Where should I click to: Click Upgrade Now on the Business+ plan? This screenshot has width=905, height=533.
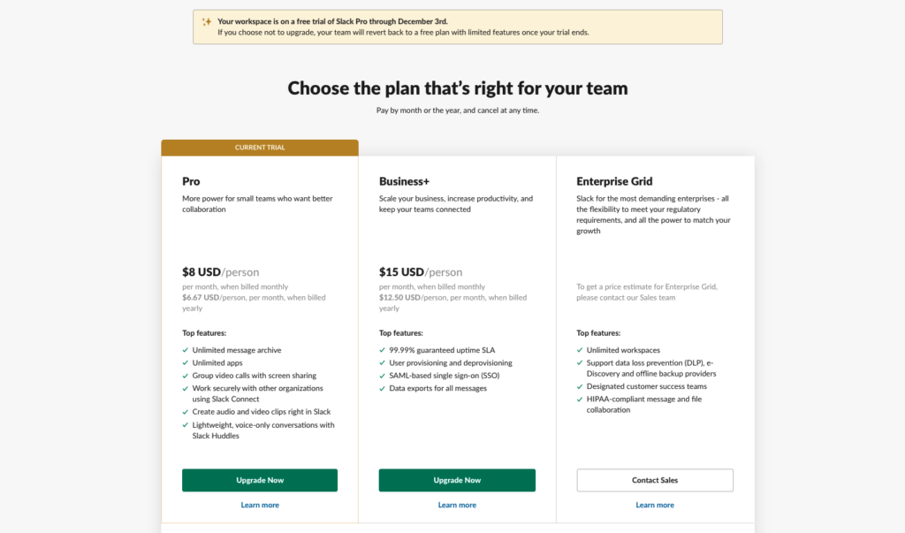click(x=457, y=480)
